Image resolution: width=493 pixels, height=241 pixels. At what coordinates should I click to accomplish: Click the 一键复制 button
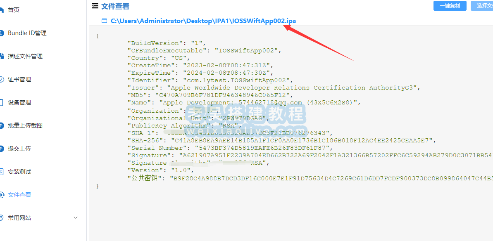450,6
